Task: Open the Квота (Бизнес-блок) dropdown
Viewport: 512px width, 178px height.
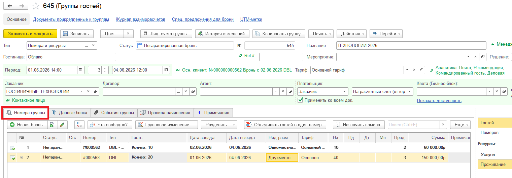Action: click(x=490, y=91)
